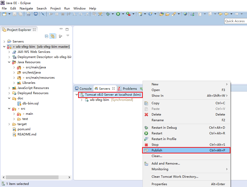Screen dimensions: 247x187
Task: Open the Run menu
Action: tap(67, 8)
